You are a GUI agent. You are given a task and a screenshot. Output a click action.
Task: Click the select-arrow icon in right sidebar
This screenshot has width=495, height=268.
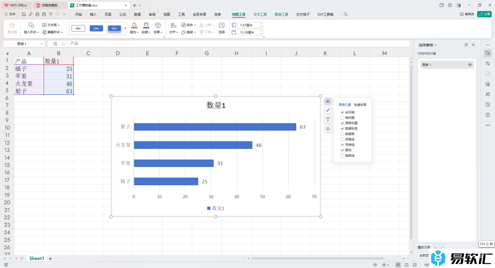tap(488, 53)
